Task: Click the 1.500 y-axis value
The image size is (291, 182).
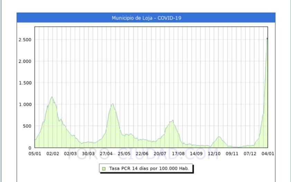Action: click(25, 83)
